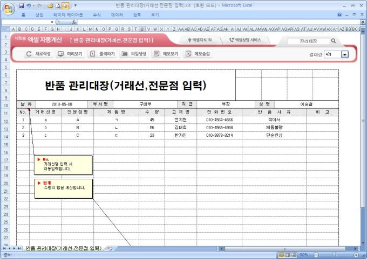Viewport: 367px width, 259px height.
Task: Click the 메모보기 button
Action: (x=166, y=54)
